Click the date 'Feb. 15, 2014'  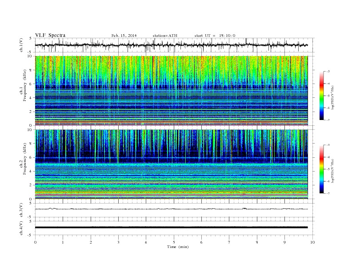124,36
